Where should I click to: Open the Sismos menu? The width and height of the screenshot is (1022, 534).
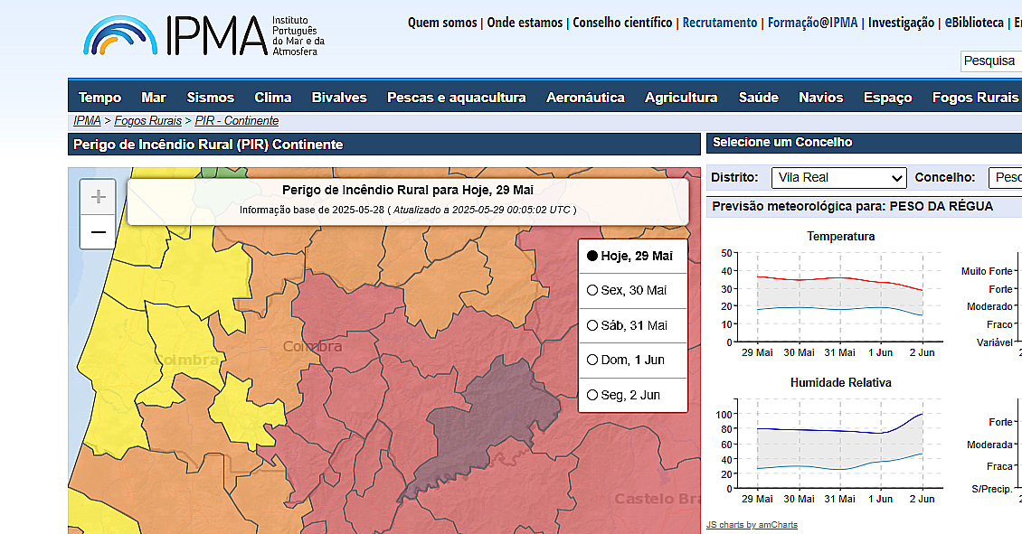(x=210, y=98)
